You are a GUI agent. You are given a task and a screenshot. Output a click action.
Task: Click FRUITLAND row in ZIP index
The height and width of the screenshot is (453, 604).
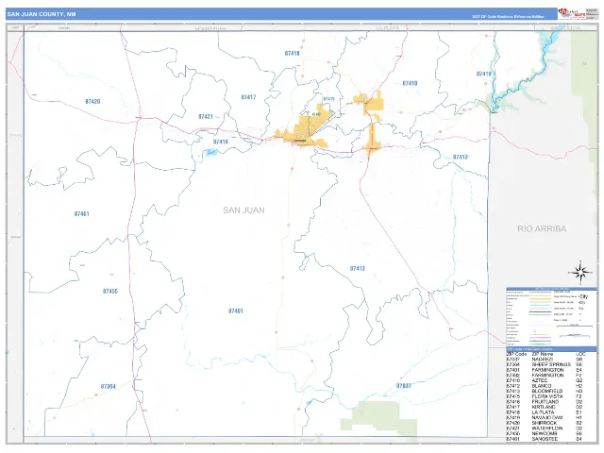pos(545,402)
